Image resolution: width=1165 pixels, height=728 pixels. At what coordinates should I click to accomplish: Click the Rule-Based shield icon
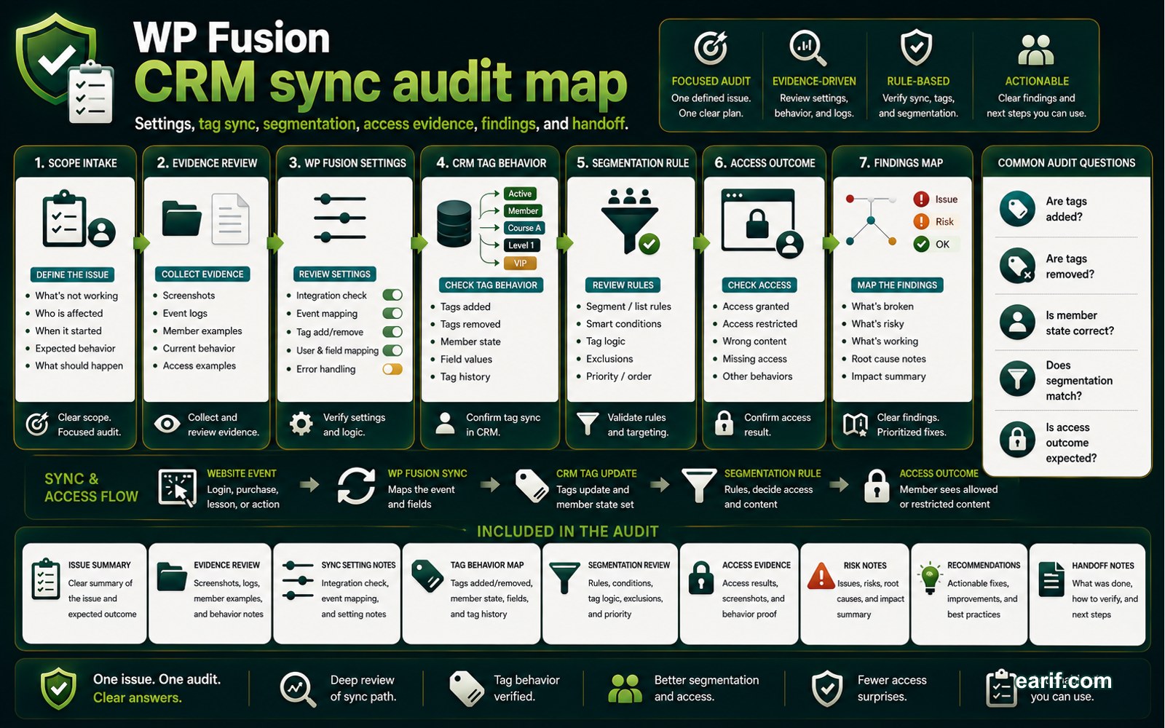[916, 48]
